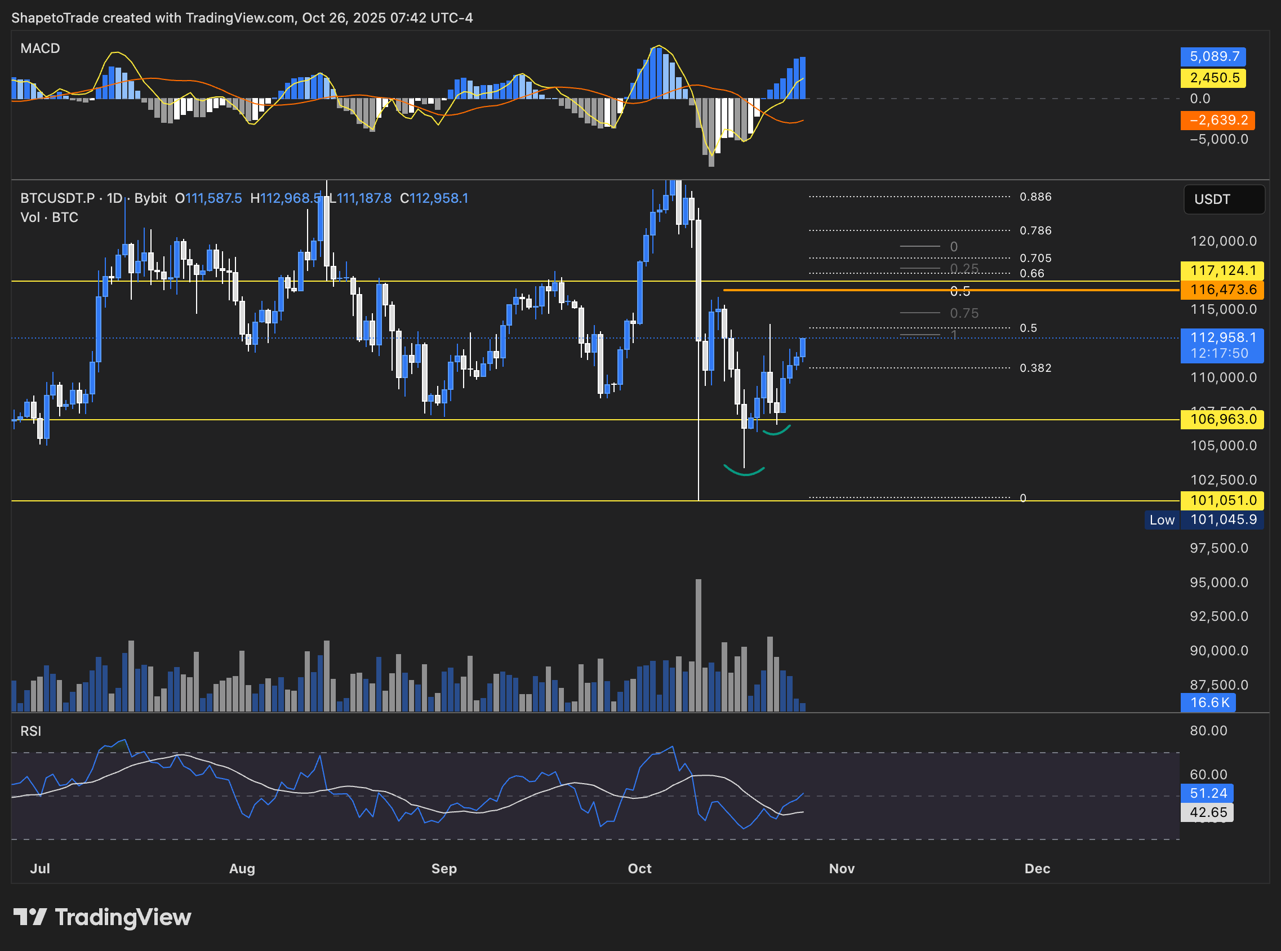Click the Vol · BTC legend label
Screen dimensions: 1281x951
[x=50, y=217]
